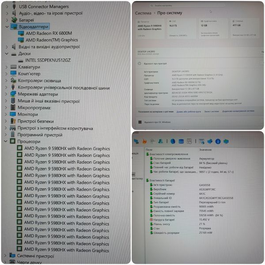265x265 pixels.
Task: Click the processor summary card in Settings
Action: [150, 28]
